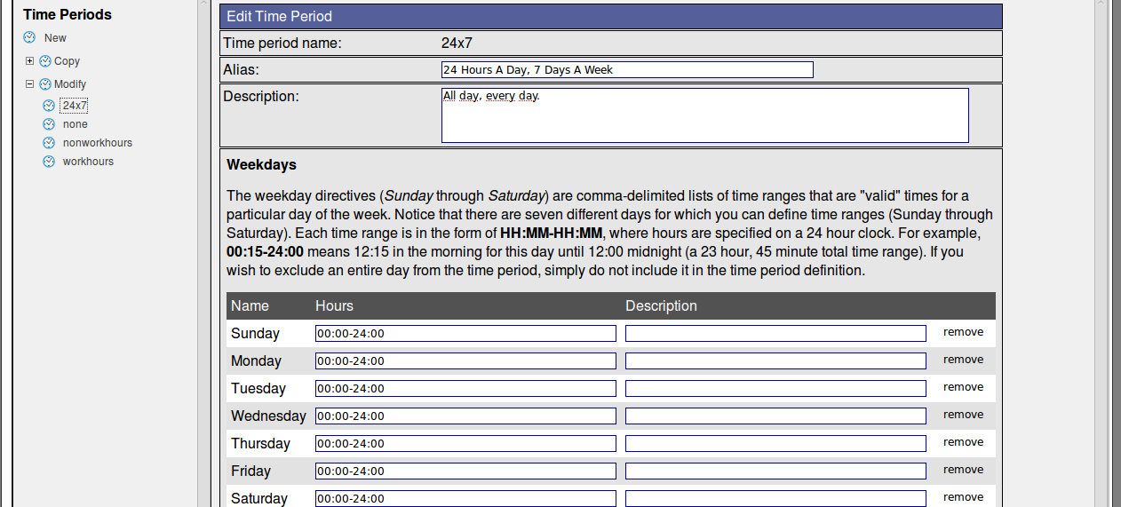Click the clock icon next to Modify

click(x=45, y=84)
